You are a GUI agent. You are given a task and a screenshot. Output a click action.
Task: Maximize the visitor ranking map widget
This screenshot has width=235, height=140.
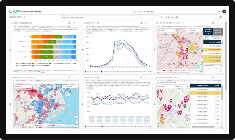pyautogui.click(x=218, y=23)
